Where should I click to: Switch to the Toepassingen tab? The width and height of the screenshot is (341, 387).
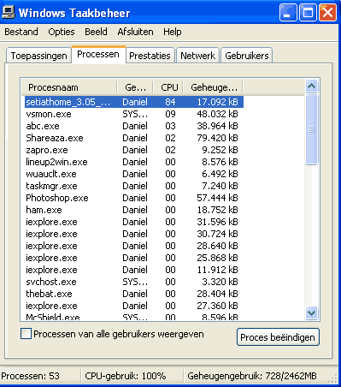pos(38,56)
